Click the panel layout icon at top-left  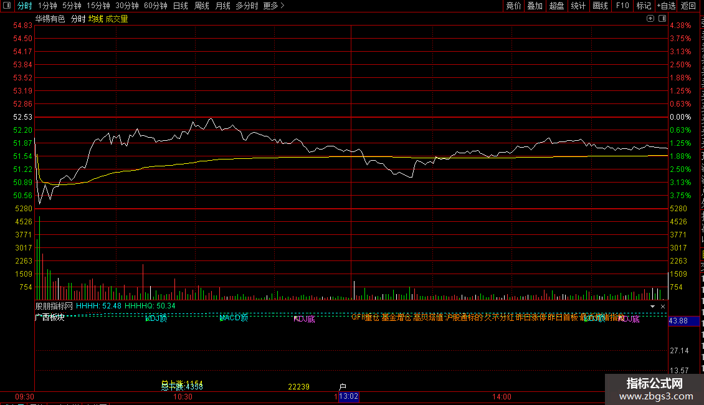[x=7, y=6]
